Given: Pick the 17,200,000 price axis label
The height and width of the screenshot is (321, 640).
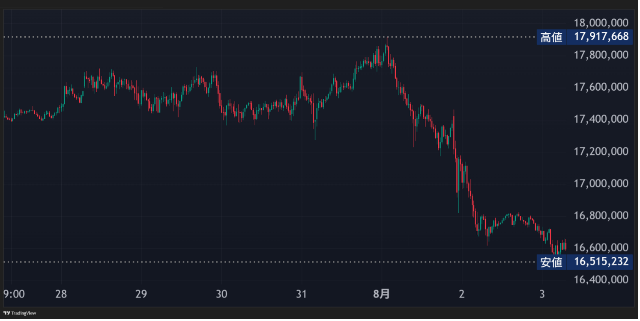Looking at the screenshot, I should [x=601, y=151].
